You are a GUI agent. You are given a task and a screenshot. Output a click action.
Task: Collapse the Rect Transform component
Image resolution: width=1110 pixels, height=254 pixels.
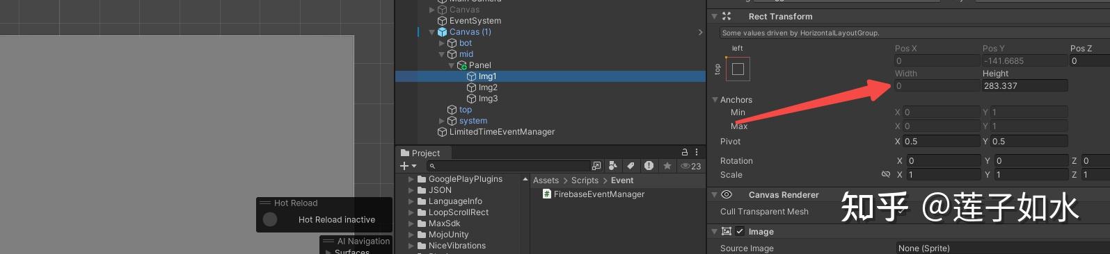715,16
